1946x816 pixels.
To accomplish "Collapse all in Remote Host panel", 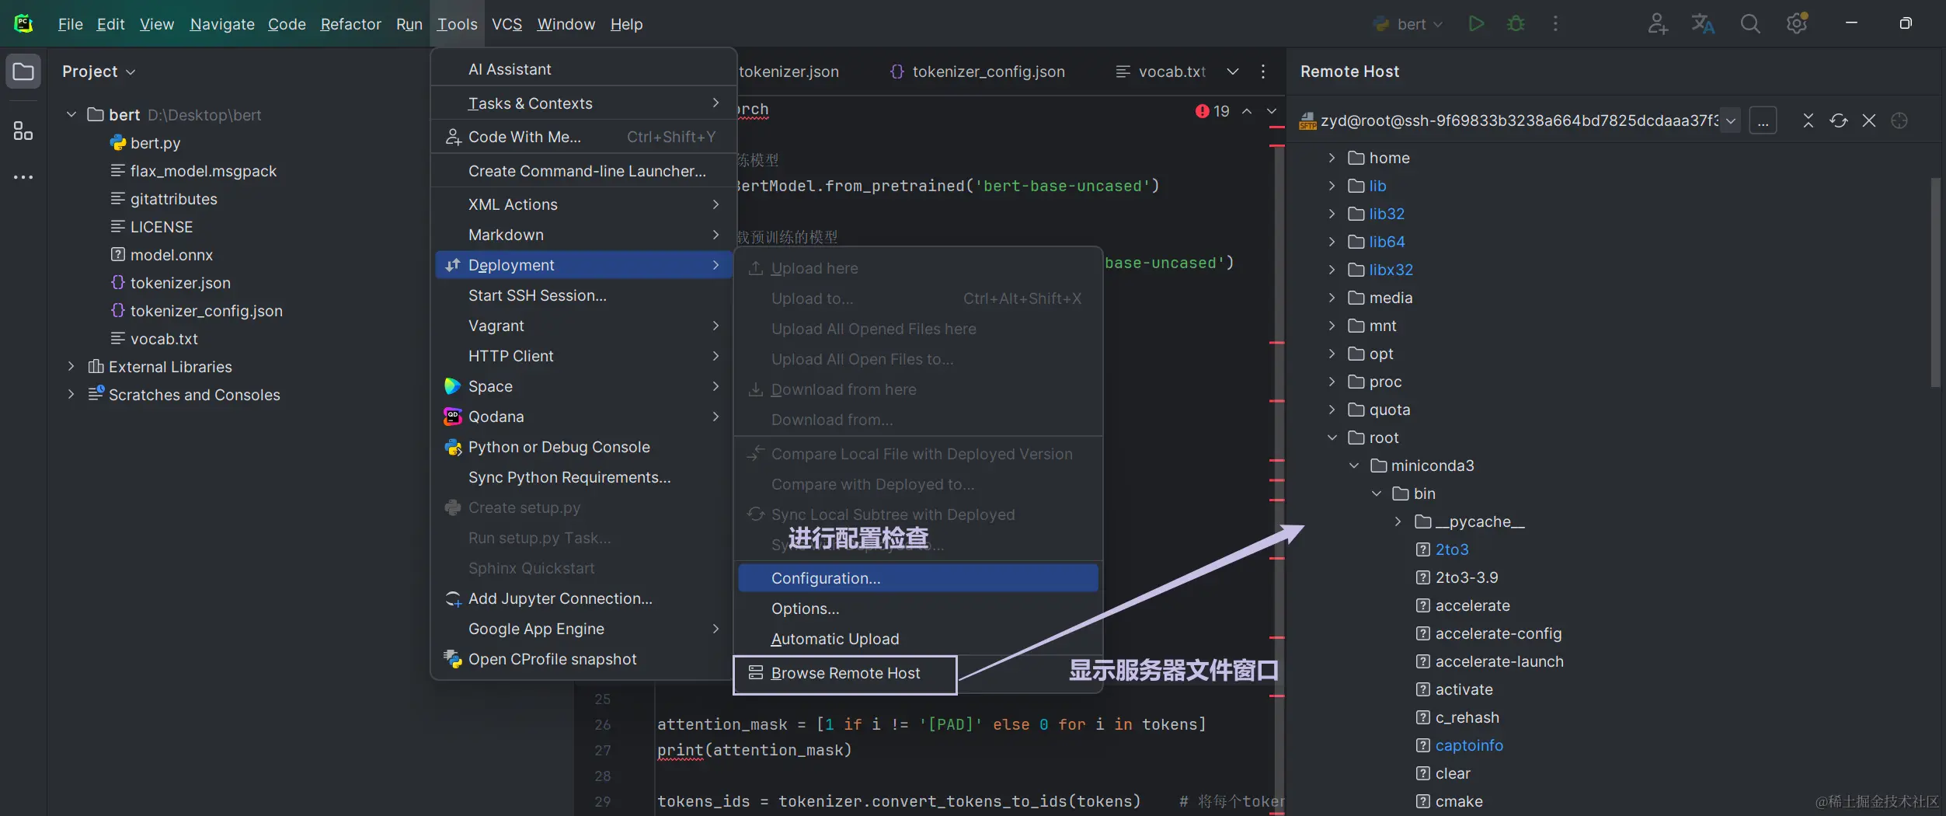I will pyautogui.click(x=1808, y=120).
